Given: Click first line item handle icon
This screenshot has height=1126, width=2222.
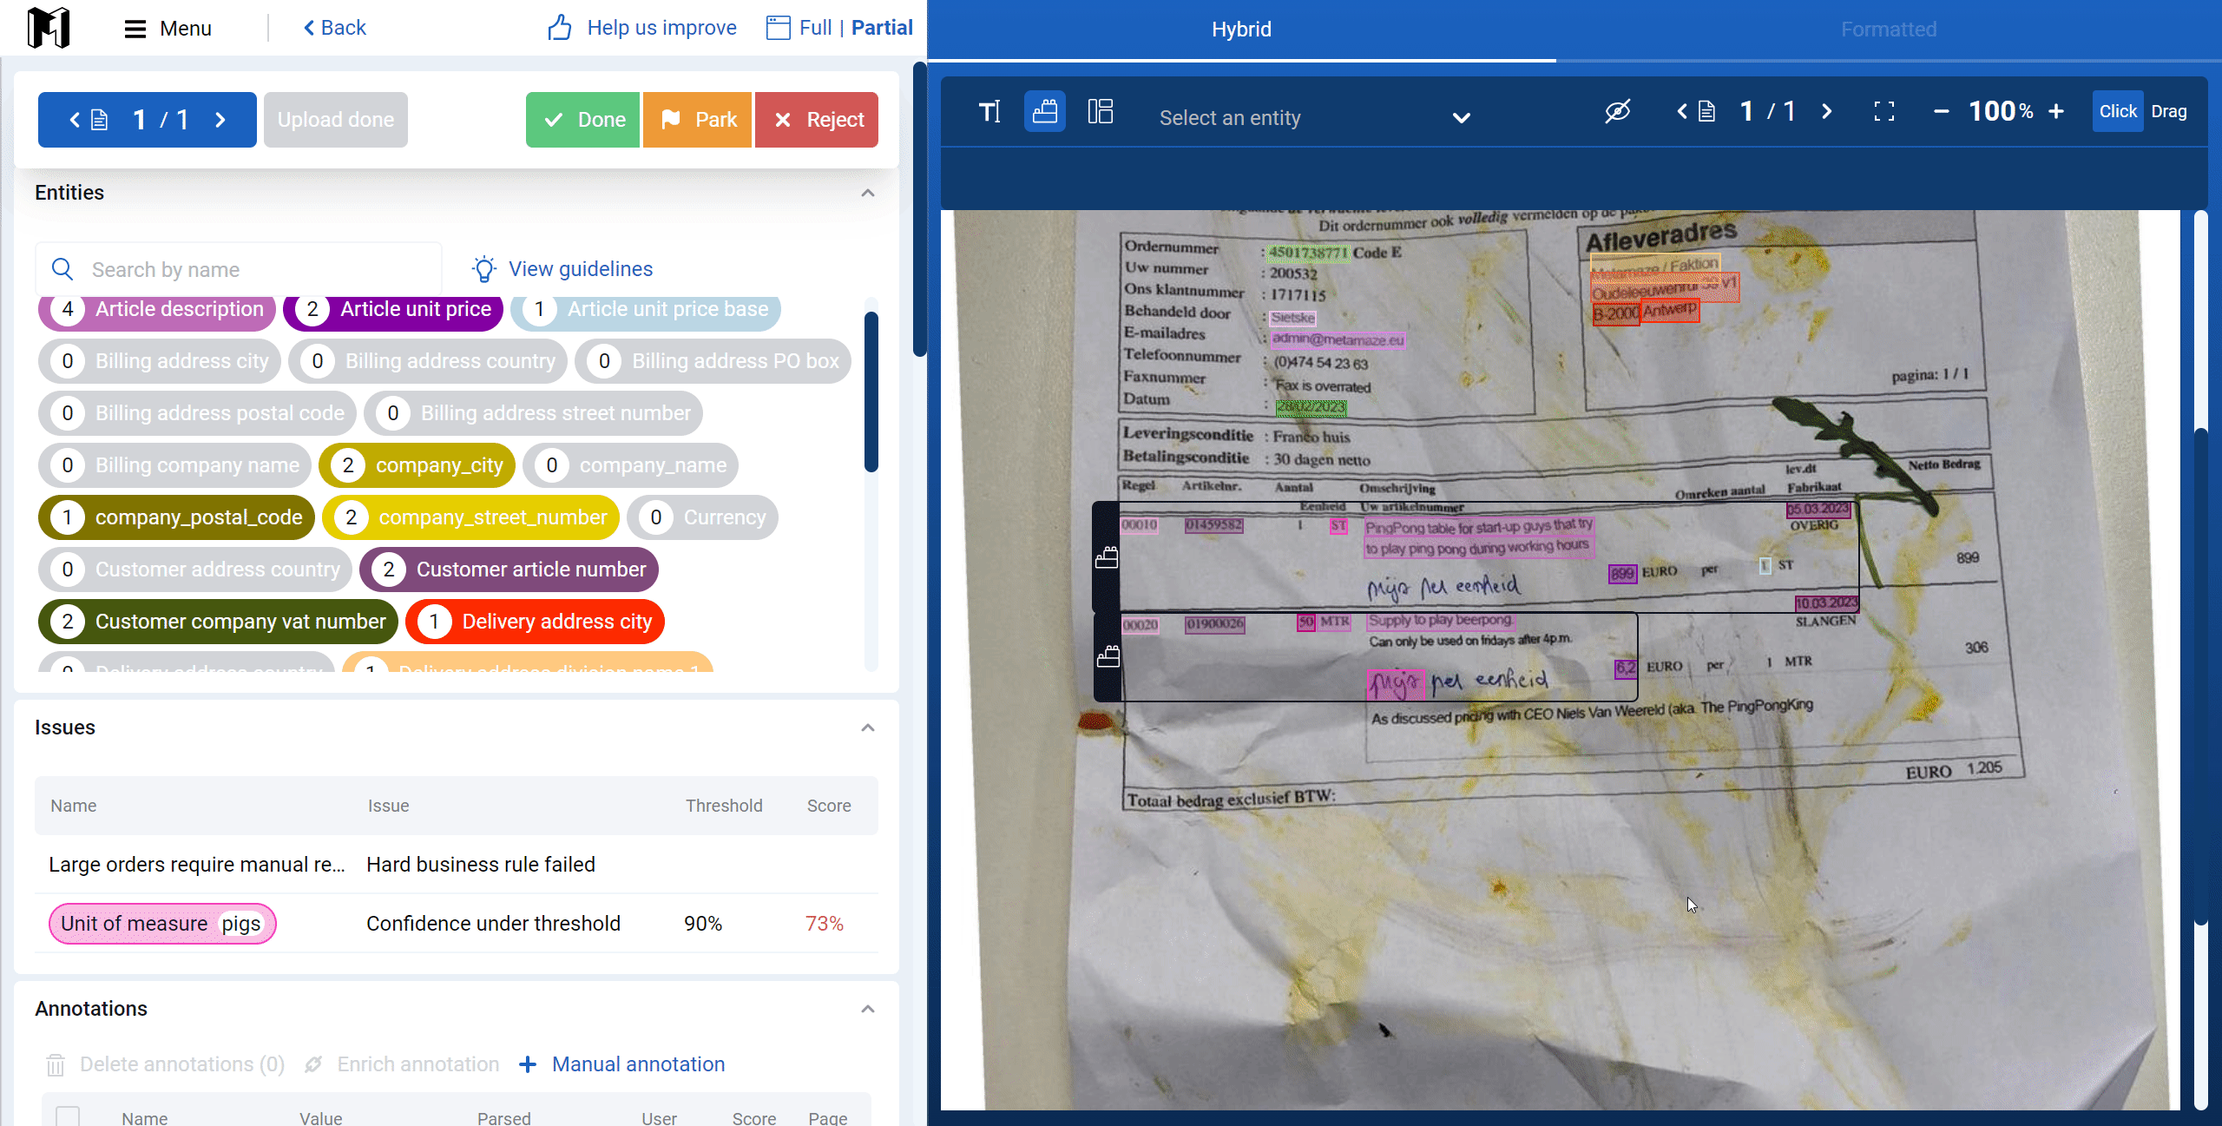Looking at the screenshot, I should coord(1107,557).
